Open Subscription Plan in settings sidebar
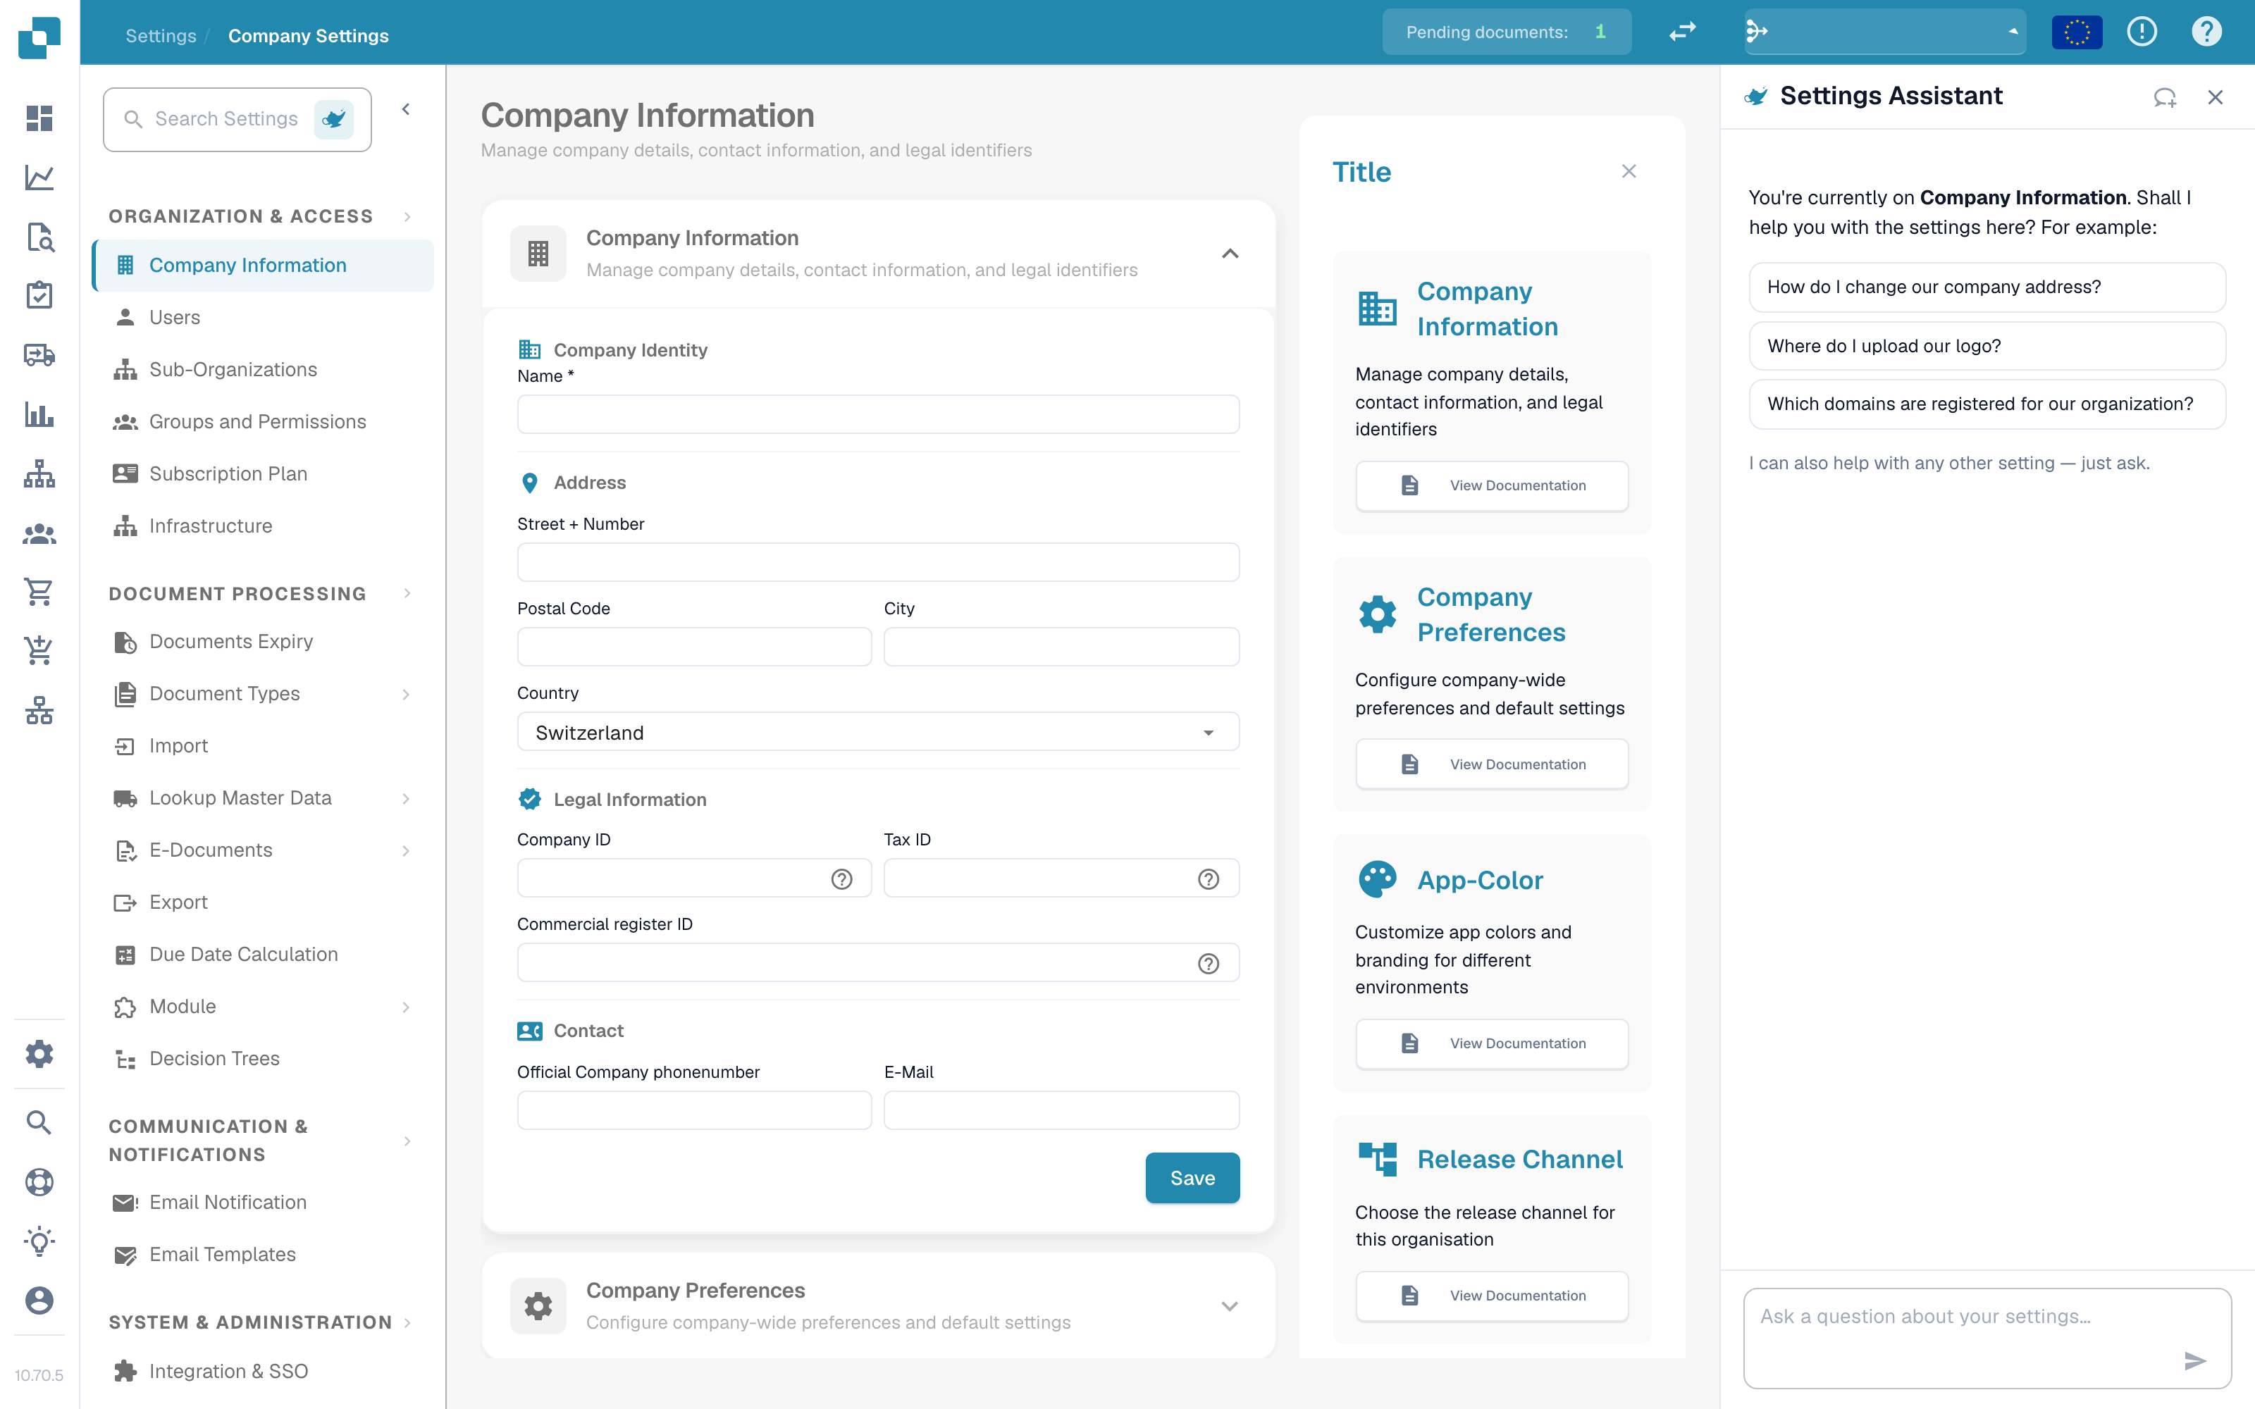Screen dimensions: 2255x1409 [263, 473]
